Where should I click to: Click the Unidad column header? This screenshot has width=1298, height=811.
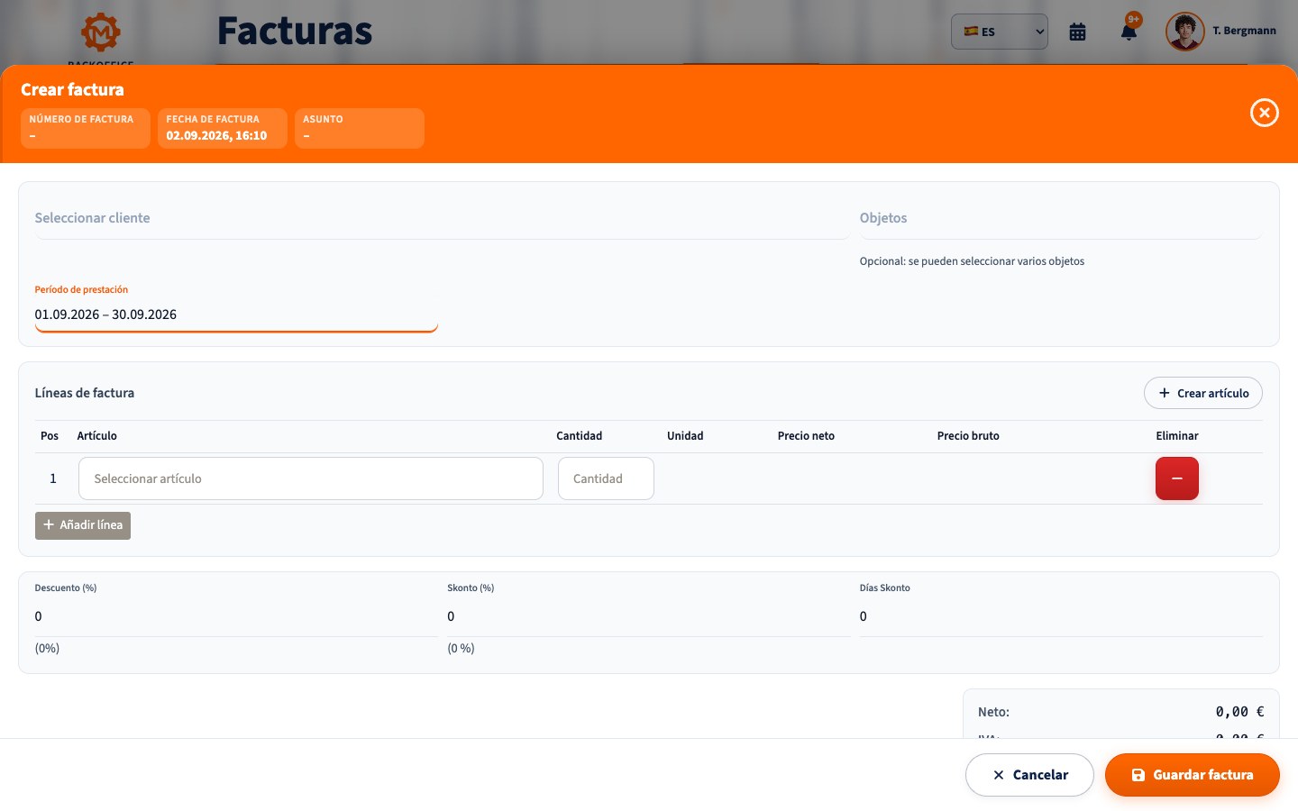[x=685, y=436]
